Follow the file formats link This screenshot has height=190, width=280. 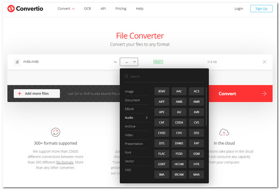pos(65,162)
